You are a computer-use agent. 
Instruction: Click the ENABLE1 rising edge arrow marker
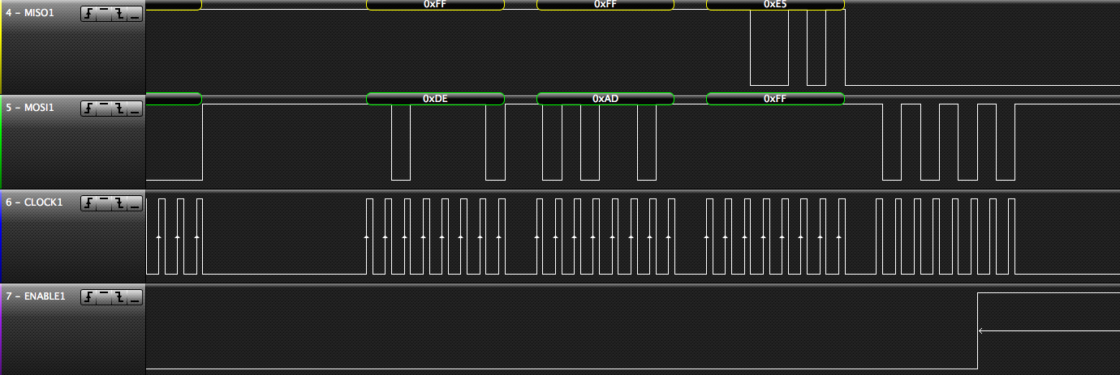[x=982, y=330]
